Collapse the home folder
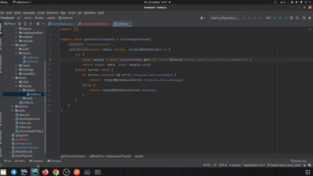This screenshot has width=313, height=176. [x=16, y=53]
